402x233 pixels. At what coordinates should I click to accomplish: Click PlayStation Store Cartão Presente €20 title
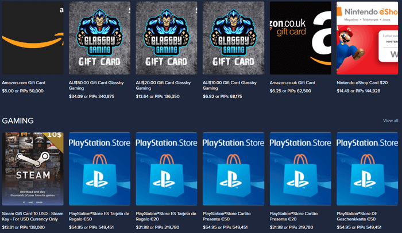pos(293,216)
